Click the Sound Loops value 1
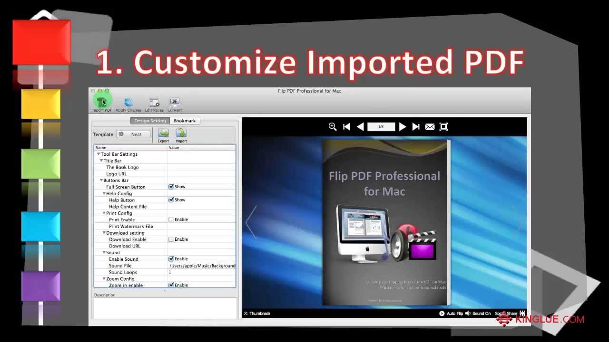 tap(170, 272)
